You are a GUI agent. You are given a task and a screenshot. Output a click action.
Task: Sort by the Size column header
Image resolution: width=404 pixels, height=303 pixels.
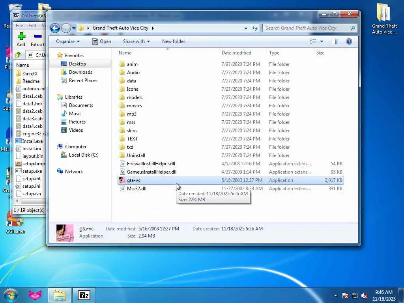(320, 53)
